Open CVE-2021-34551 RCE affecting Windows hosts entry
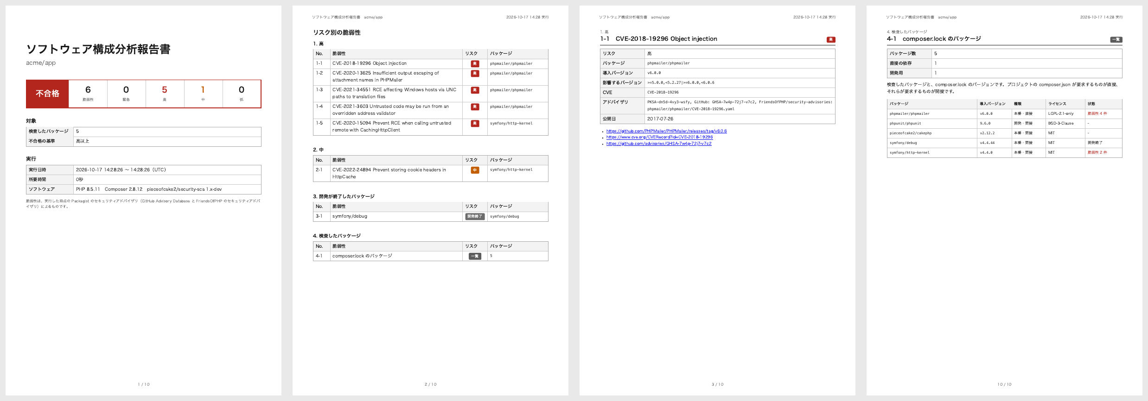Screen dimensions: 1148x401 pos(394,93)
